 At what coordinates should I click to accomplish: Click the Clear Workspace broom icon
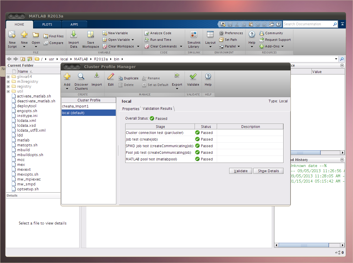click(x=105, y=46)
